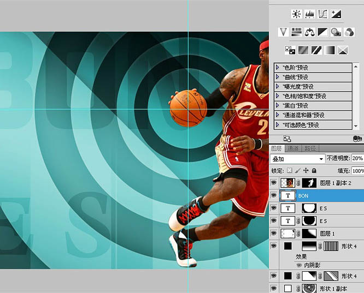
Task: Select the 图层 1 layer name
Action: click(x=327, y=234)
